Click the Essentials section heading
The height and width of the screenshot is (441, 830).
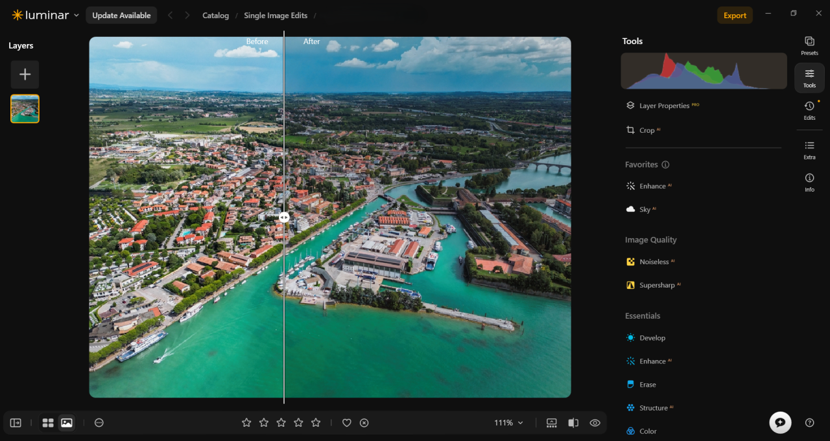click(x=643, y=316)
